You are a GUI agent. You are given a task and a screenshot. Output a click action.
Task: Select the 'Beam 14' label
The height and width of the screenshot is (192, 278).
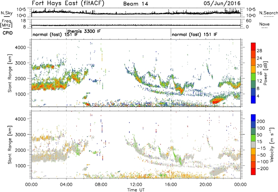pyautogui.click(x=136, y=4)
